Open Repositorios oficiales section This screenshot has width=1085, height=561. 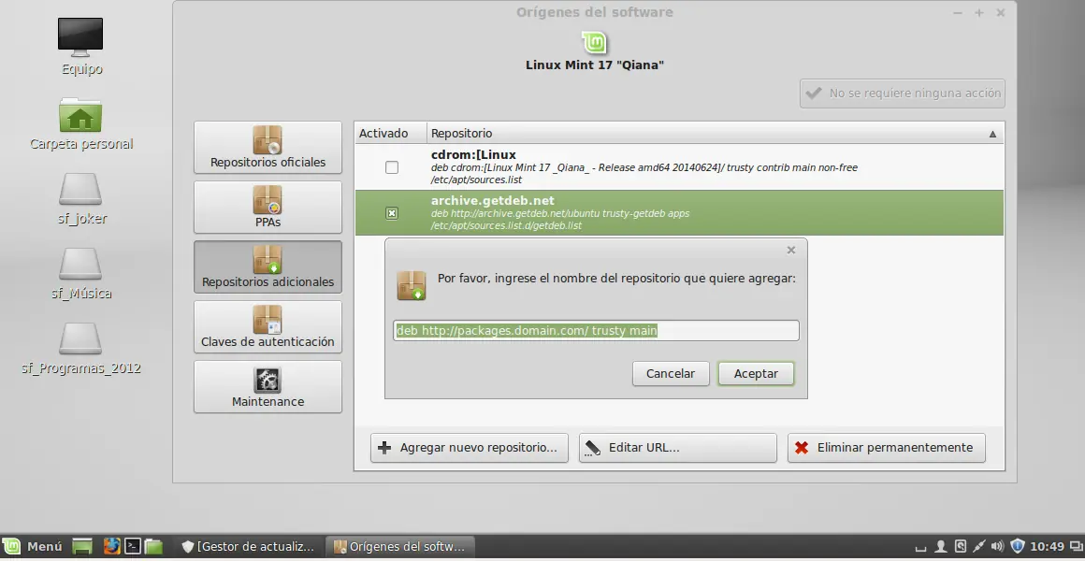[x=268, y=148]
